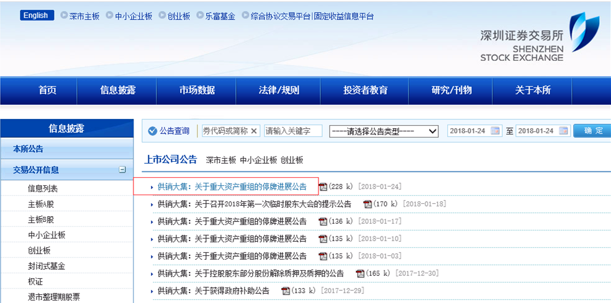
Task: Open 法律/规则 navigation menu
Action: click(x=279, y=90)
